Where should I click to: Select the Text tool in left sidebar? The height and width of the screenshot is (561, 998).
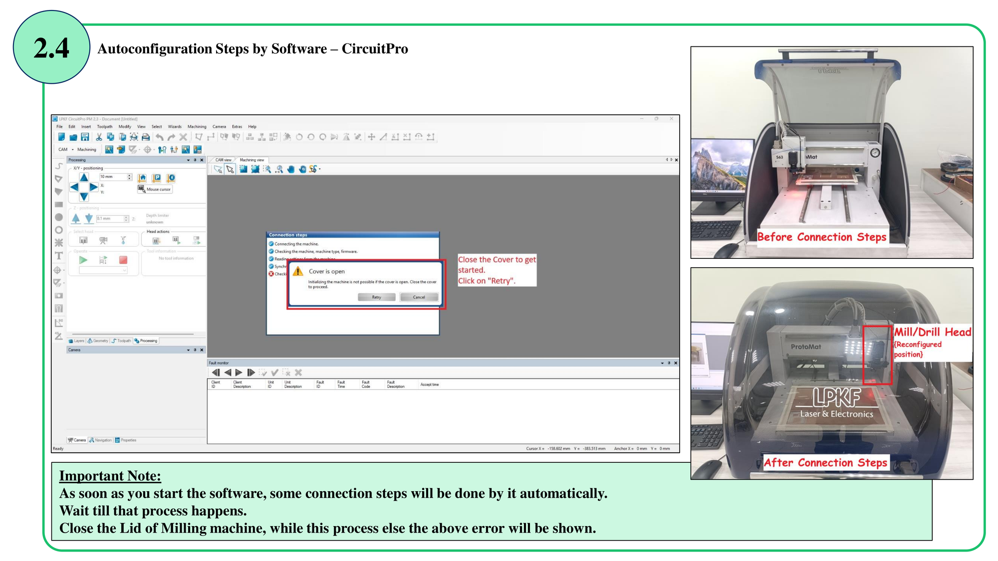(x=58, y=256)
